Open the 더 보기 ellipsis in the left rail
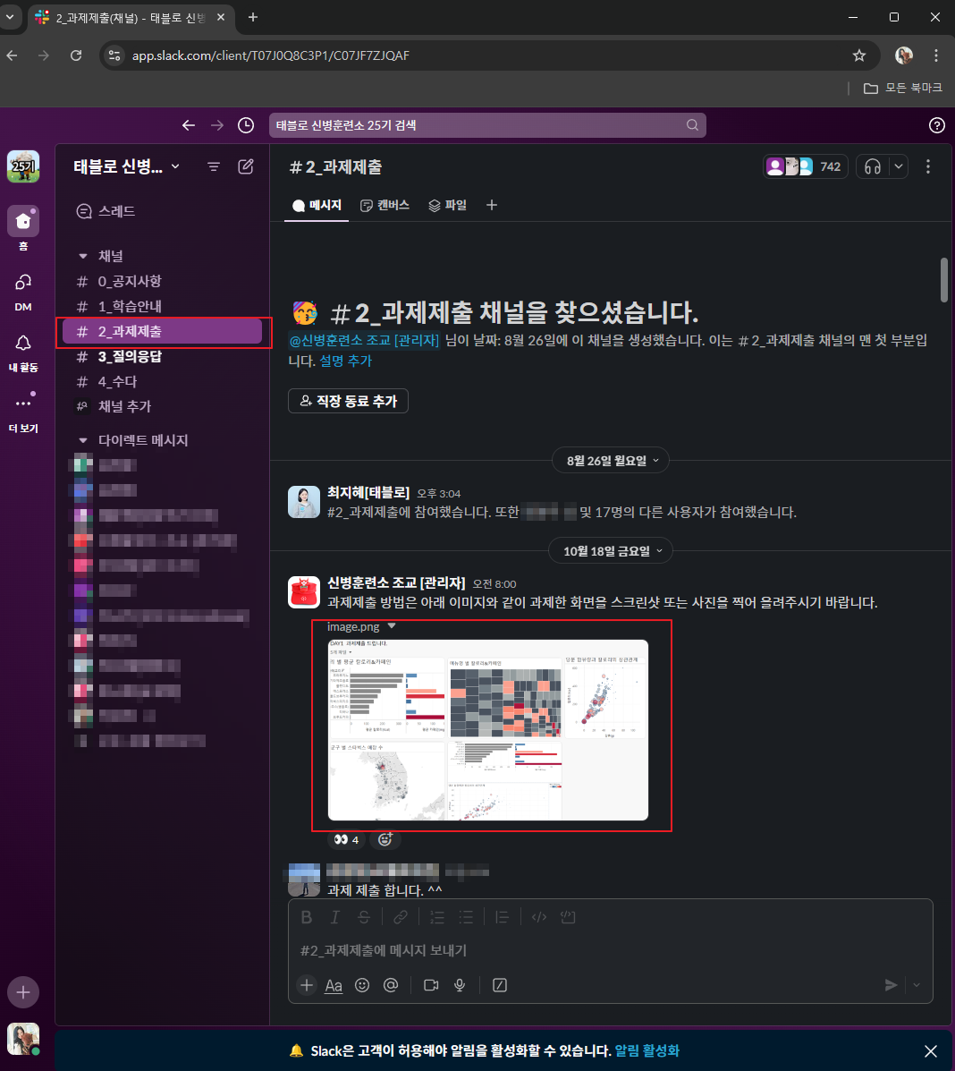This screenshot has width=955, height=1071. (x=23, y=404)
